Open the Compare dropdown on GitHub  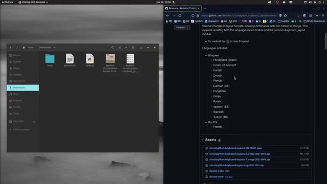(182, 28)
